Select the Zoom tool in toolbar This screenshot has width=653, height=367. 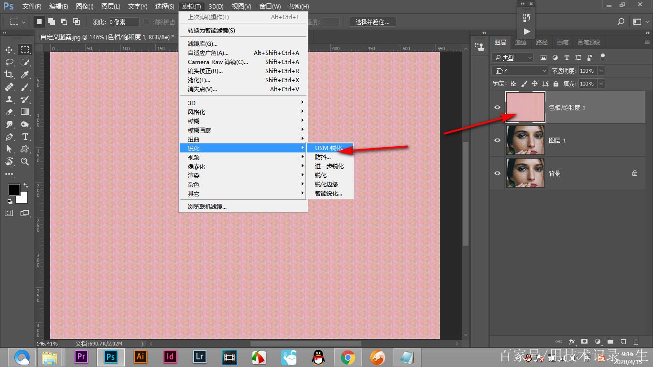(x=25, y=162)
